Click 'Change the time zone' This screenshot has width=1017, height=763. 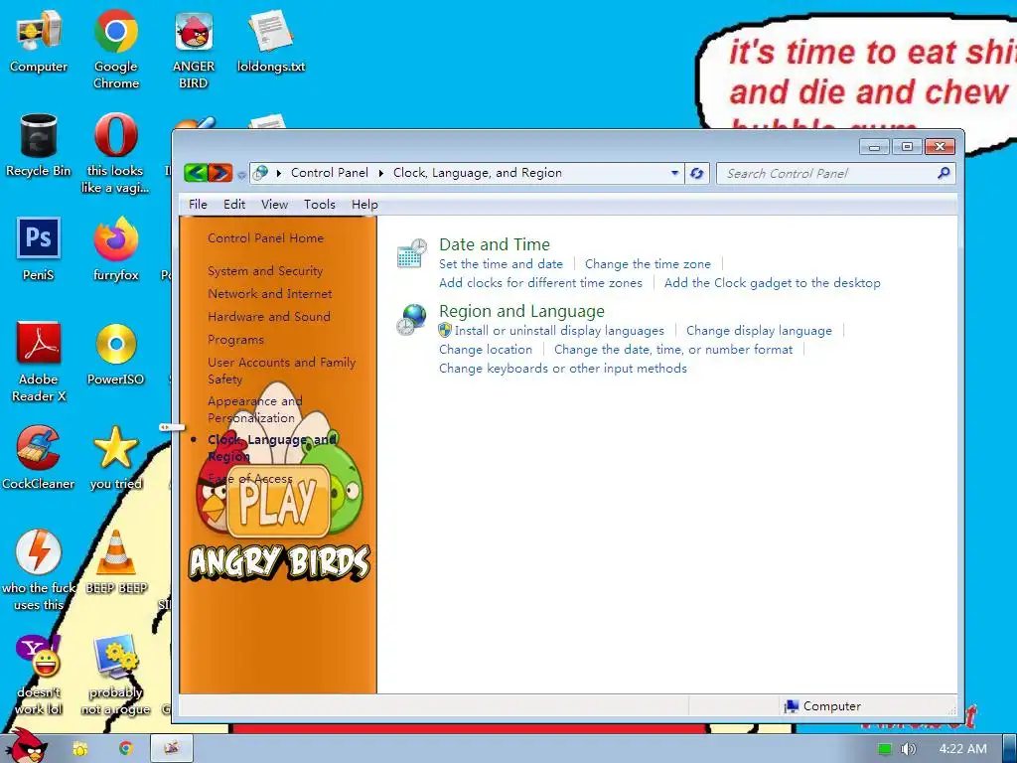[x=648, y=264]
